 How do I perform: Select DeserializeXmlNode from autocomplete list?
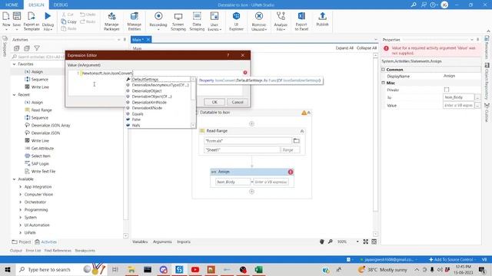(x=149, y=102)
